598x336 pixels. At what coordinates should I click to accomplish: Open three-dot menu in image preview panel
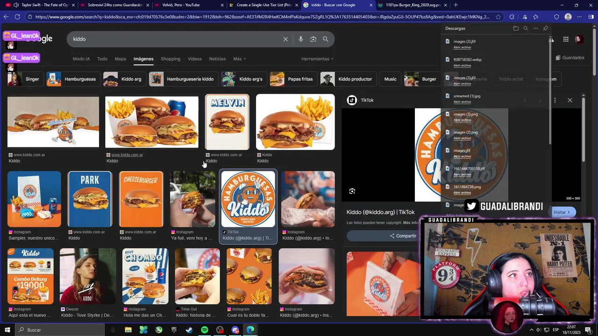[x=555, y=100]
